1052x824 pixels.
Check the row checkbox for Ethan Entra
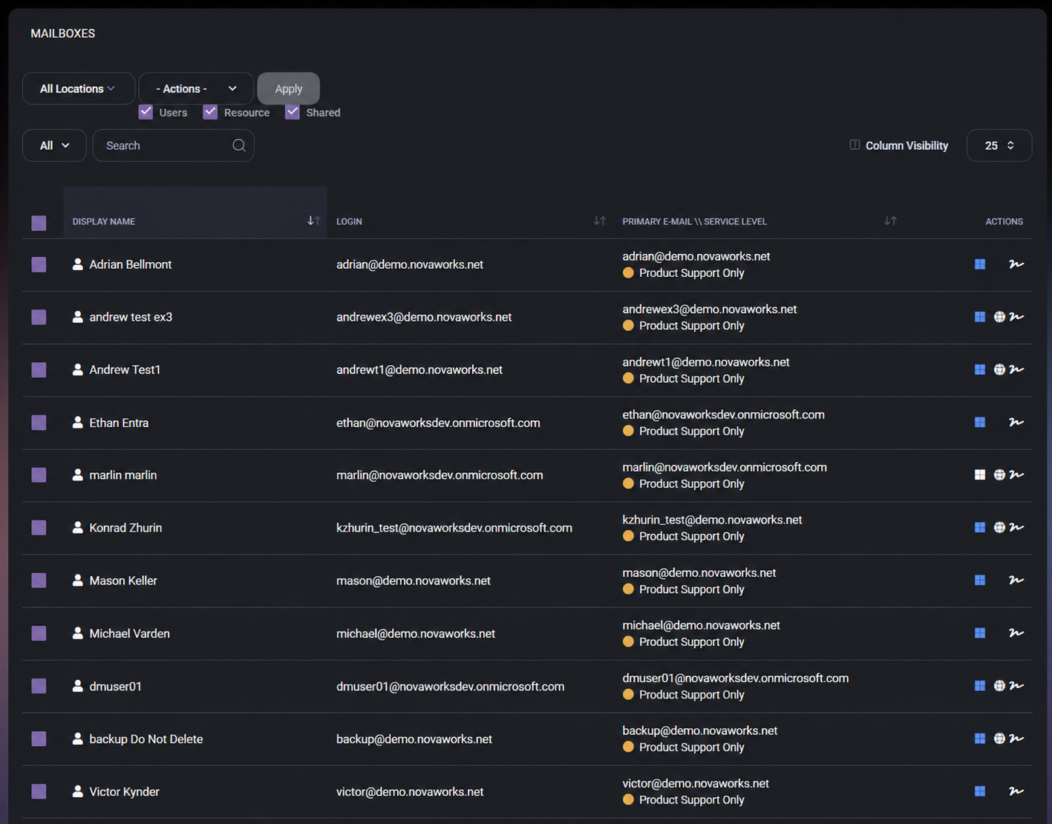39,422
